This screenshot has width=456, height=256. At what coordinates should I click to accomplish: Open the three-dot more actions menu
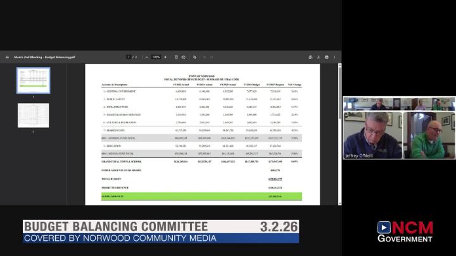click(334, 57)
